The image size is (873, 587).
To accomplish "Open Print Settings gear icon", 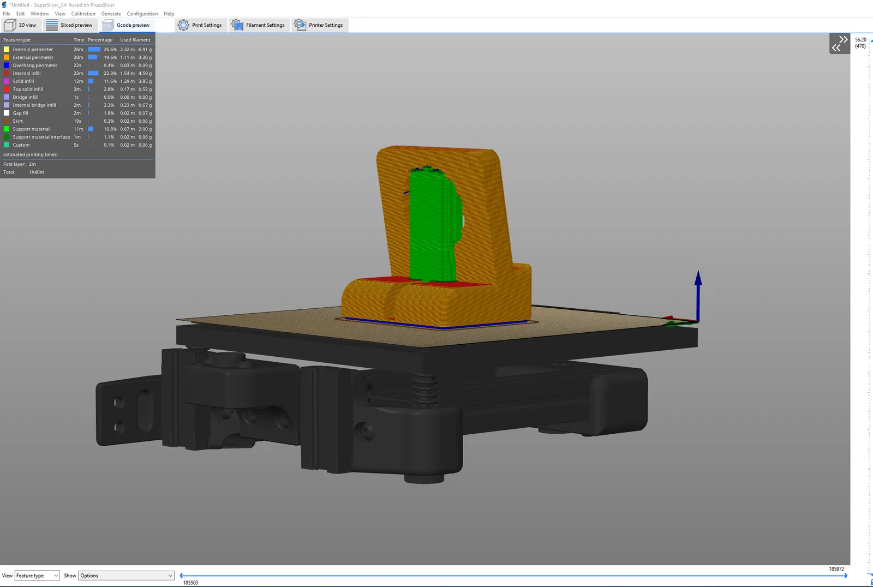I will pyautogui.click(x=183, y=25).
